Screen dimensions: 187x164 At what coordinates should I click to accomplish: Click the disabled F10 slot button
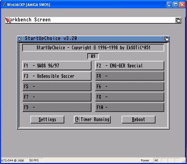(x=130, y=107)
